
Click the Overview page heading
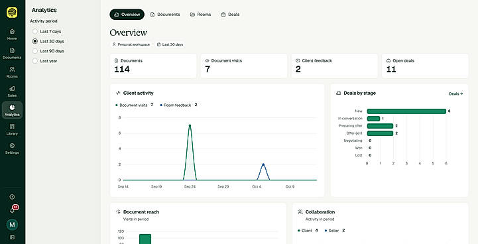coord(129,32)
